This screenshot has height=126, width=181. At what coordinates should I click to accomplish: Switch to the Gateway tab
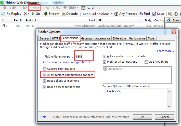click(87, 38)
